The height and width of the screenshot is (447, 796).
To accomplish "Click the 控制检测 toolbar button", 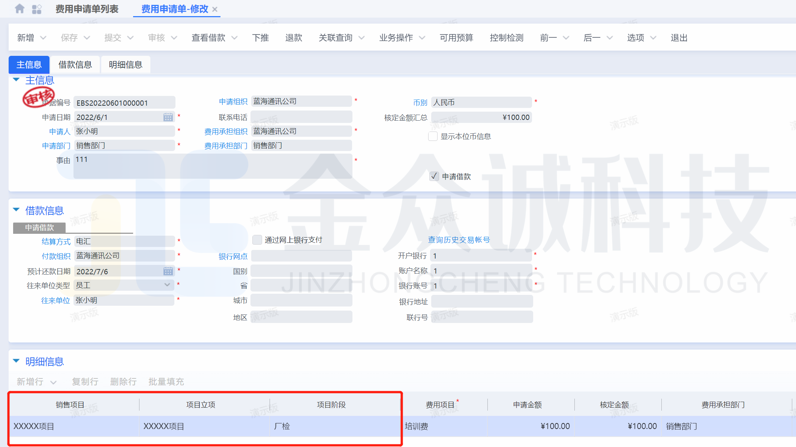I will (506, 38).
